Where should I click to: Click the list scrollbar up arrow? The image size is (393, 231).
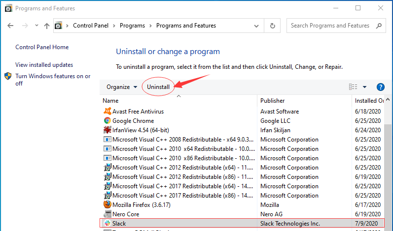[388, 100]
